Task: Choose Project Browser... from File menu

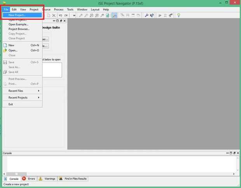Action: pos(23,29)
